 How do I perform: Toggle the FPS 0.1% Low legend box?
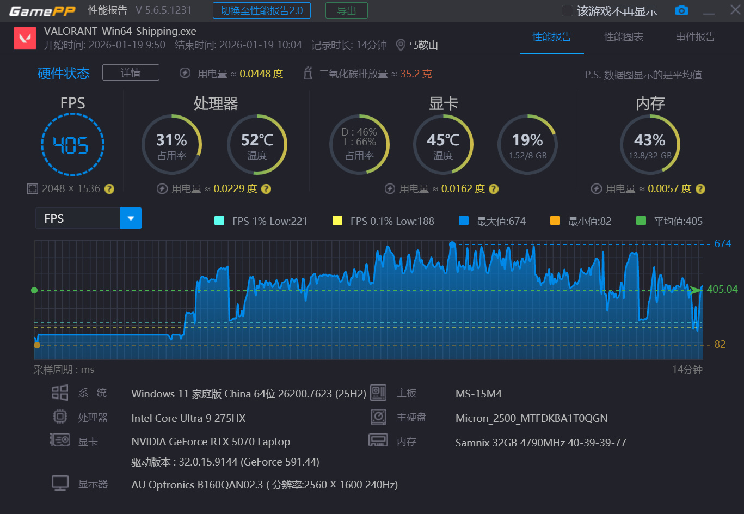pos(337,221)
